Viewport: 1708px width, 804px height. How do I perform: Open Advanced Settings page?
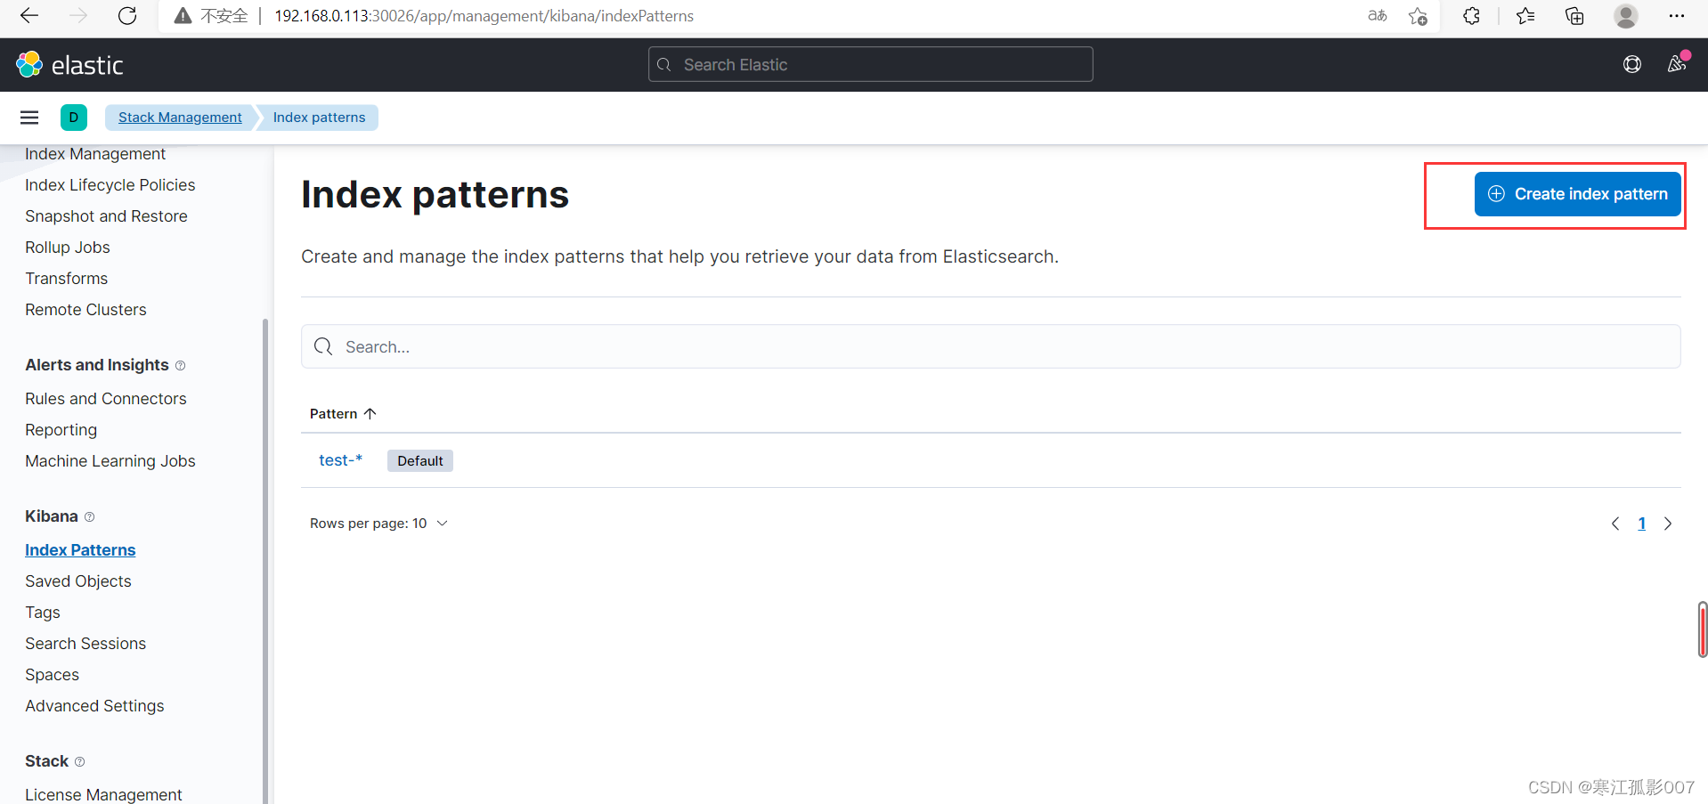(x=94, y=706)
